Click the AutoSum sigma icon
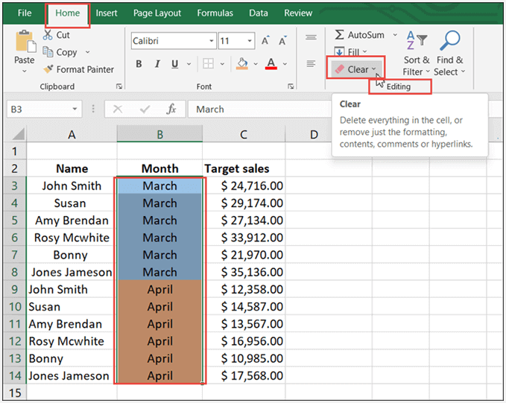The image size is (506, 403). pyautogui.click(x=340, y=35)
